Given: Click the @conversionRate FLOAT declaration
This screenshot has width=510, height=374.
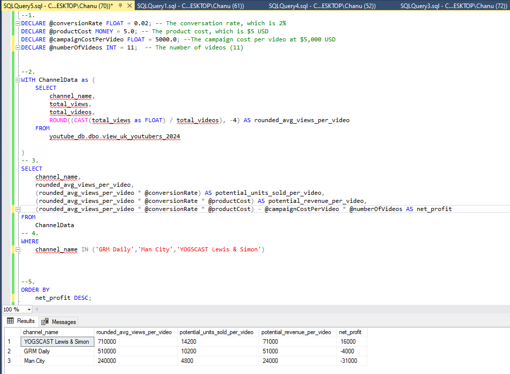Looking at the screenshot, I should [86, 23].
